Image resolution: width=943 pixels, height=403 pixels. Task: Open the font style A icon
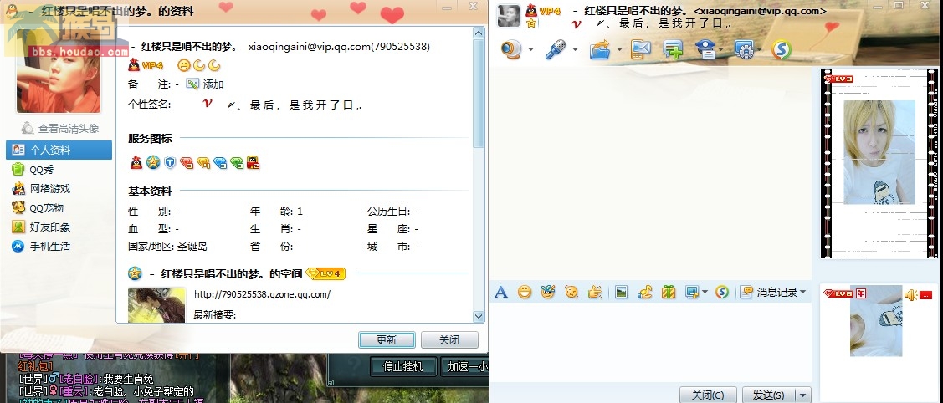point(501,293)
